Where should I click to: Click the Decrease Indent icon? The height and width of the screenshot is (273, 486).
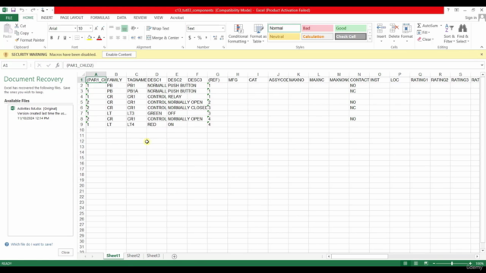134,38
